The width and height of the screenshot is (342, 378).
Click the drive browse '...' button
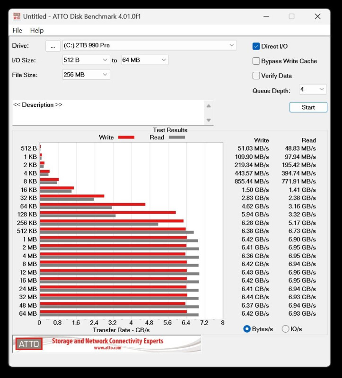pyautogui.click(x=53, y=46)
